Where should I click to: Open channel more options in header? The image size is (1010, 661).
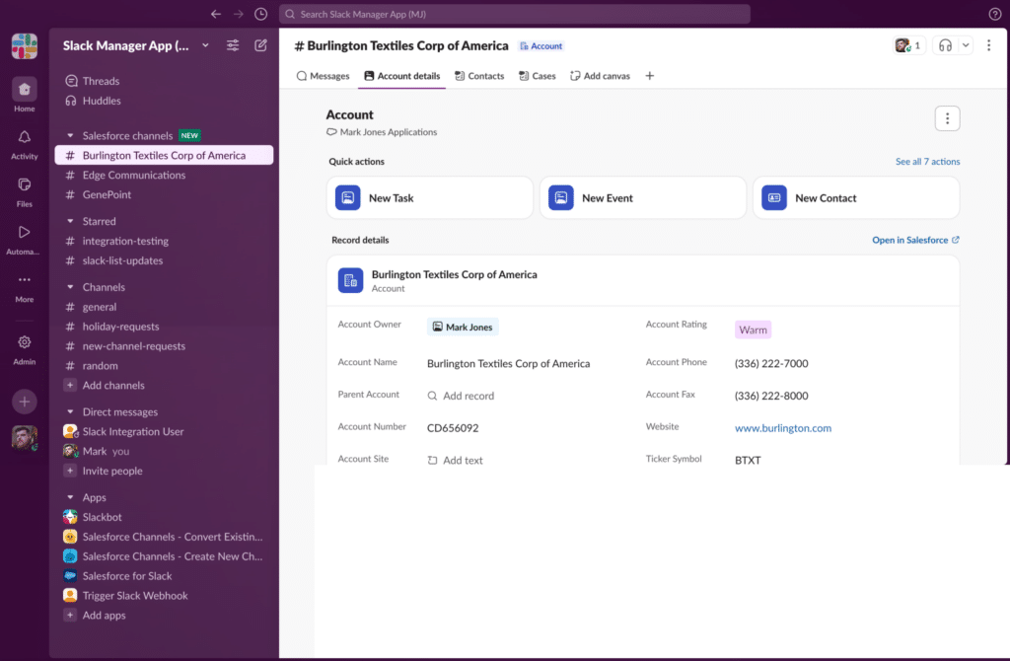[x=988, y=45]
